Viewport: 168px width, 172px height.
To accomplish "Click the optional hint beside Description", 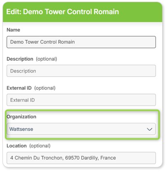I will tap(46, 59).
